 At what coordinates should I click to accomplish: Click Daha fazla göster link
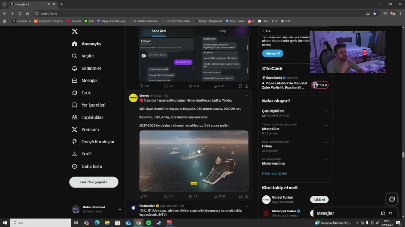274,173
